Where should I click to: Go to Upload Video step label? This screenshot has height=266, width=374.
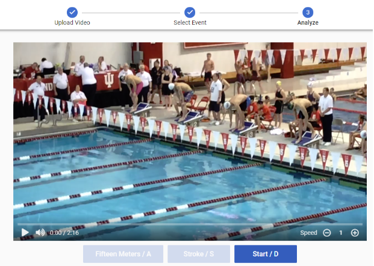click(x=72, y=23)
